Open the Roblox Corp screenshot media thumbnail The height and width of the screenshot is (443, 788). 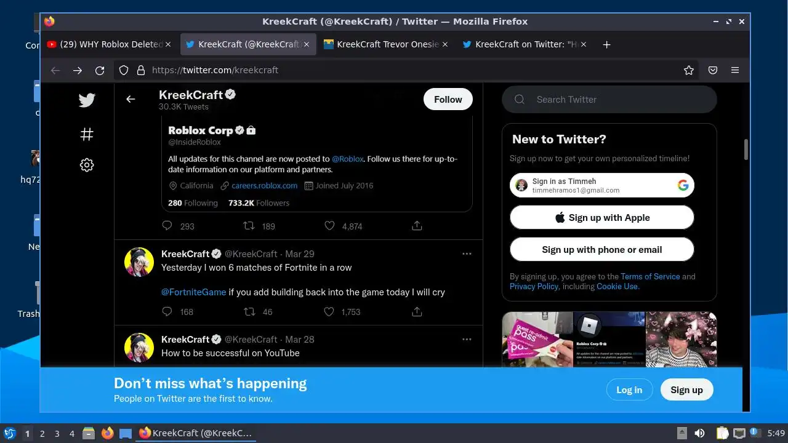point(609,340)
